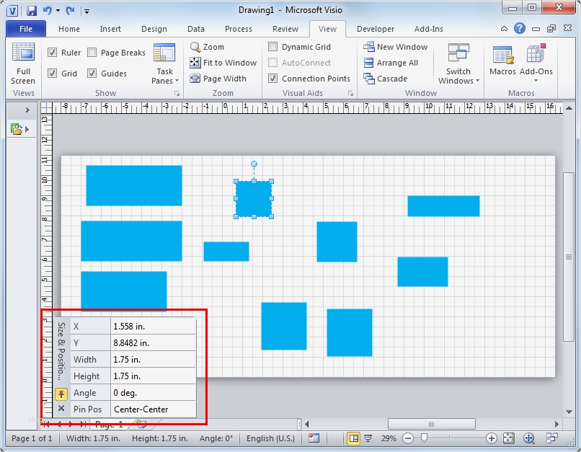Click the Angle field 0 deg.
581x452 pixels.
[x=153, y=392]
